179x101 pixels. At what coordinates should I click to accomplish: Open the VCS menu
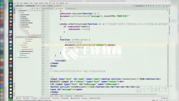pyautogui.click(x=57, y=3)
